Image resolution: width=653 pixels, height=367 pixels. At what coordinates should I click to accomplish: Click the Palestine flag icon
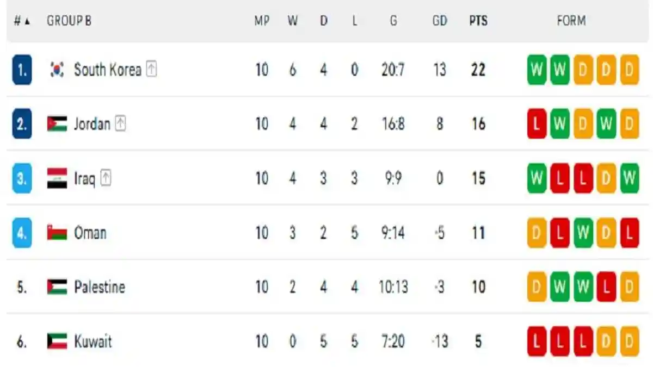click(57, 287)
